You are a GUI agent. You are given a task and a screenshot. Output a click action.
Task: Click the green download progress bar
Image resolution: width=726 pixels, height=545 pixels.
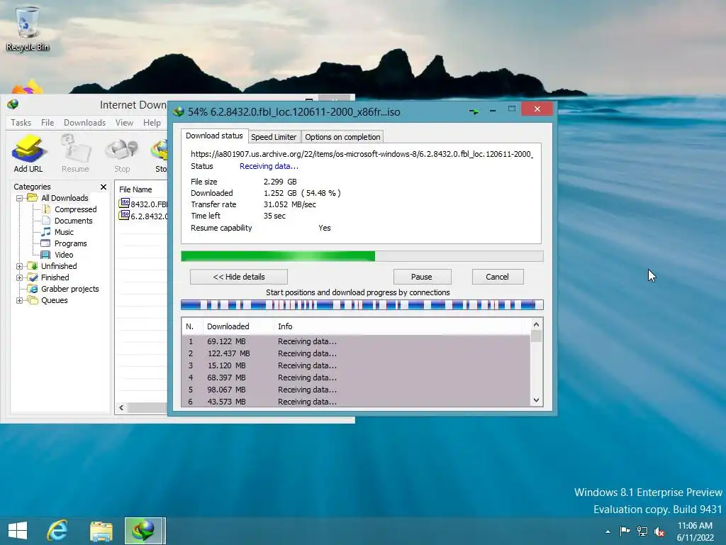(362, 256)
